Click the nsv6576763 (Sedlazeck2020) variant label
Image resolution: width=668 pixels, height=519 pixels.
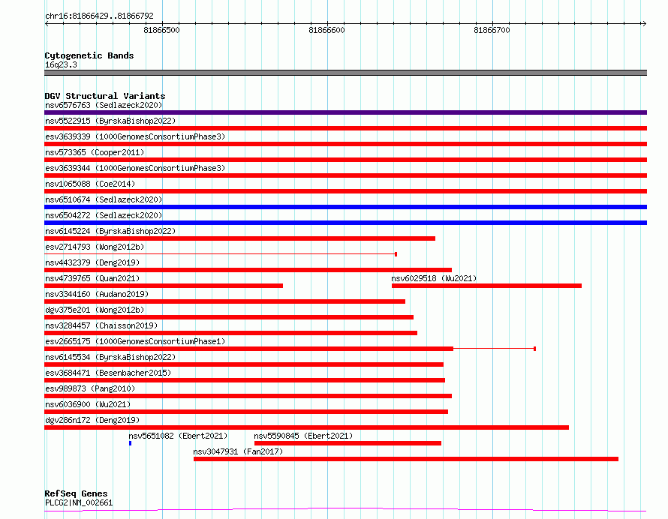click(104, 105)
